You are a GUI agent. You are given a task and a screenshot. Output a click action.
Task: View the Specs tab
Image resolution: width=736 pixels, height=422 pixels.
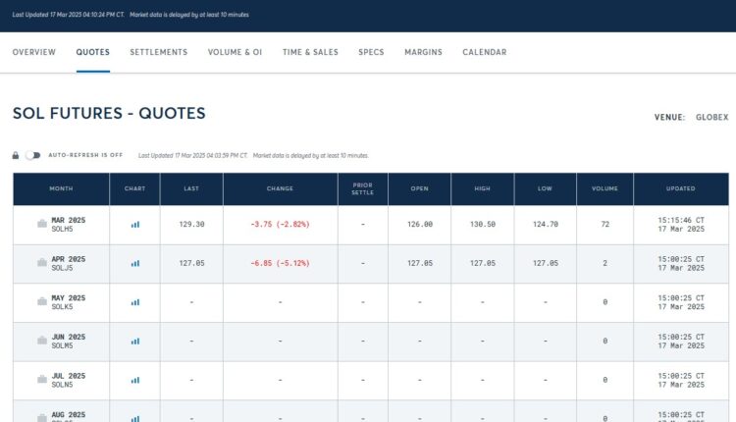tap(371, 52)
